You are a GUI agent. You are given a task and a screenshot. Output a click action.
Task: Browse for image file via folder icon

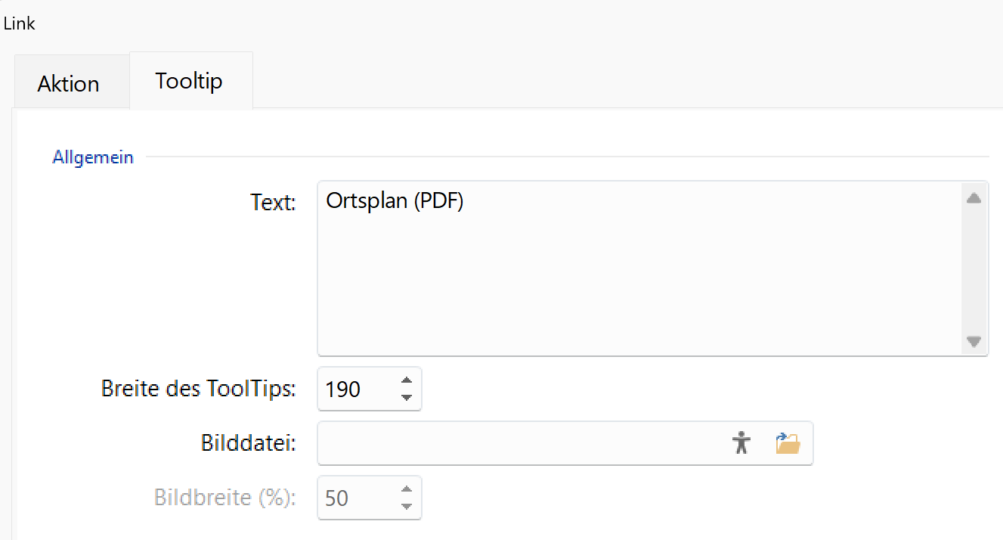pos(788,442)
